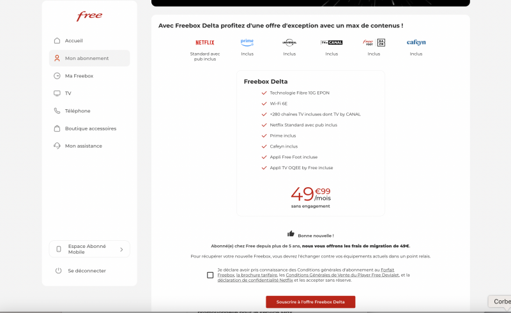Click the Téléphone handset icon
The image size is (511, 313).
point(57,111)
